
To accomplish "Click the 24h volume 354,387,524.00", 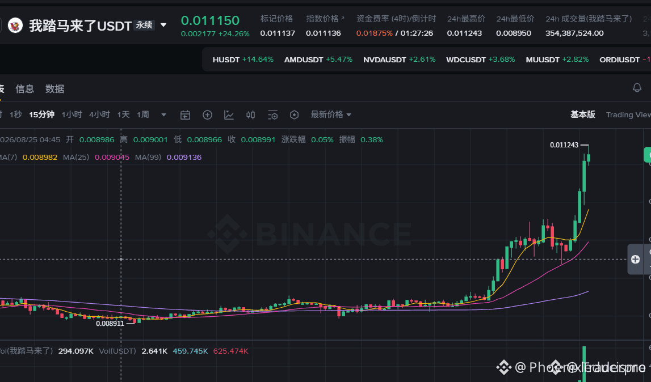I will point(574,33).
